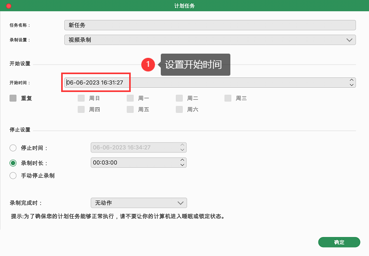
Task: Click the task name field '新任务'
Action: coord(210,25)
